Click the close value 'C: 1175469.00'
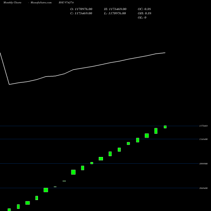 81,14
